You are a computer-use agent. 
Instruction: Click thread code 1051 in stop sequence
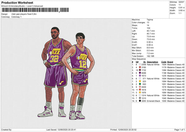164,84
